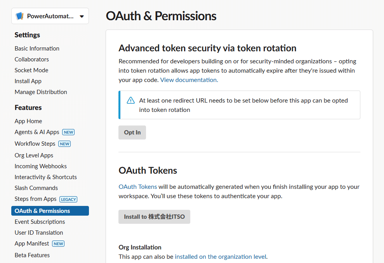384x263 pixels.
Task: Open Basic Information settings
Action: pos(37,49)
